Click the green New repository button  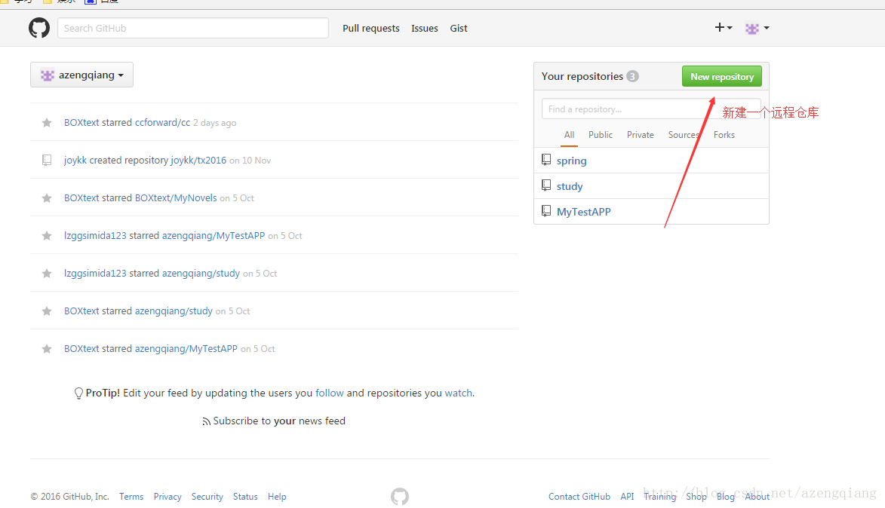722,77
